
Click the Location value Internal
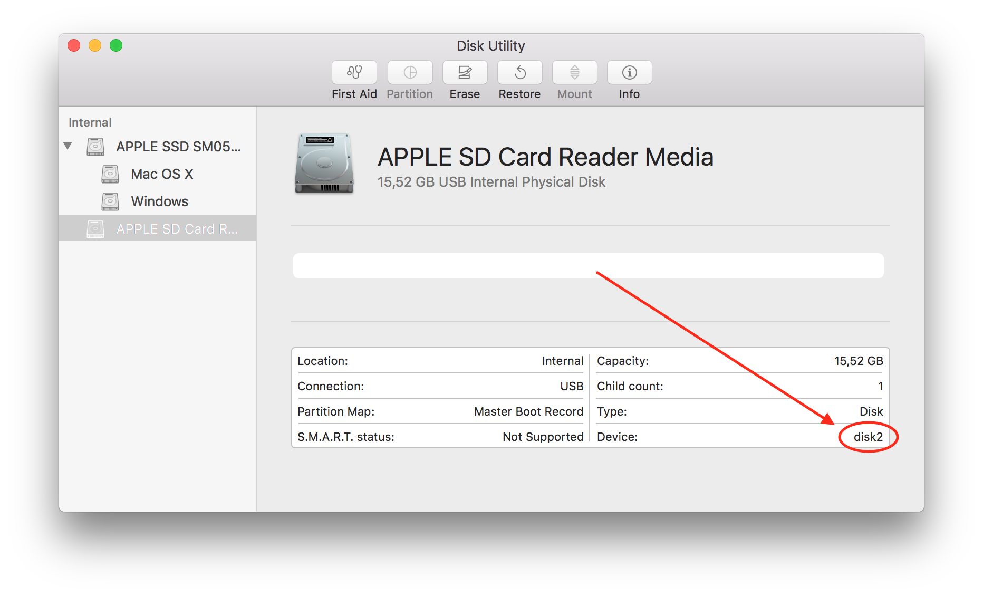tap(563, 361)
